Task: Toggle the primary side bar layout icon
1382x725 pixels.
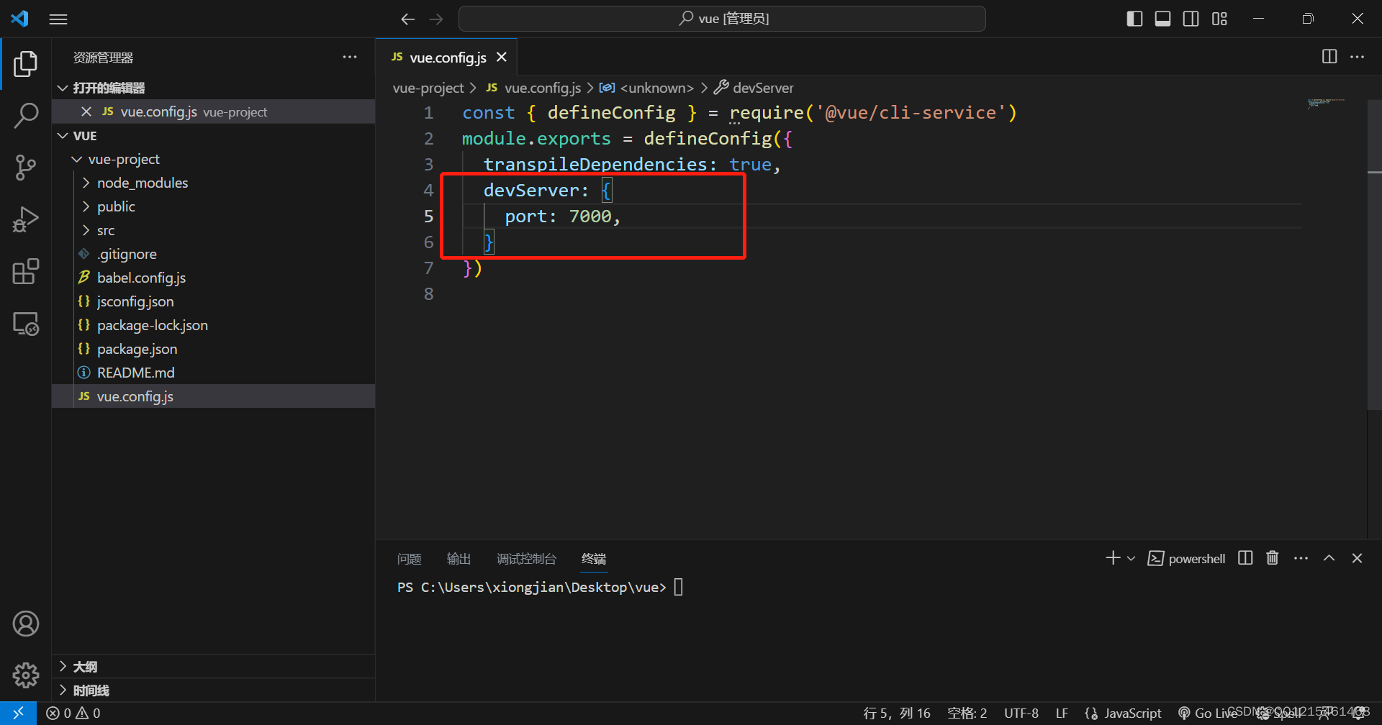Action: (x=1134, y=19)
